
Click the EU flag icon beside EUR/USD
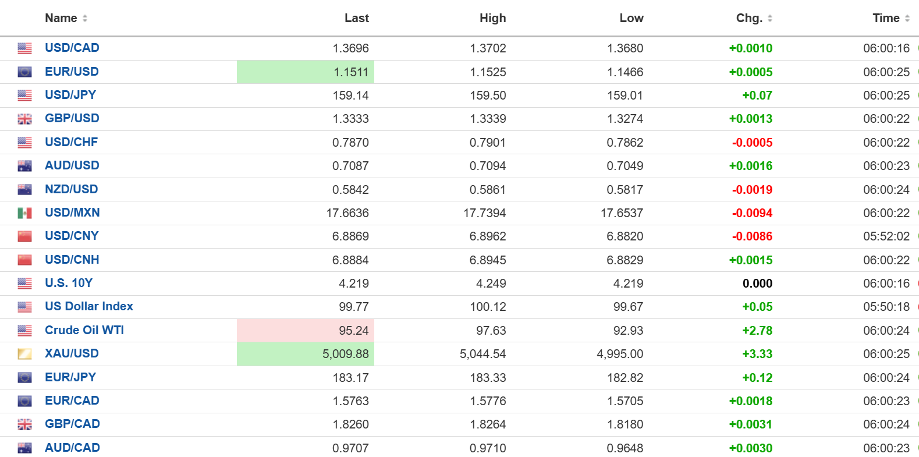pyautogui.click(x=24, y=72)
